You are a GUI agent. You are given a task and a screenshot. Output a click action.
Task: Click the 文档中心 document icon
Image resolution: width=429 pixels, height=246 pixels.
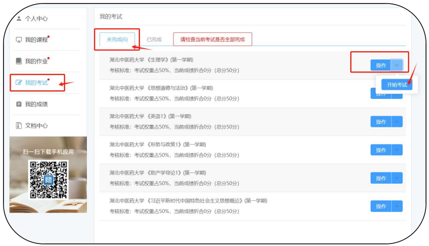coord(19,125)
